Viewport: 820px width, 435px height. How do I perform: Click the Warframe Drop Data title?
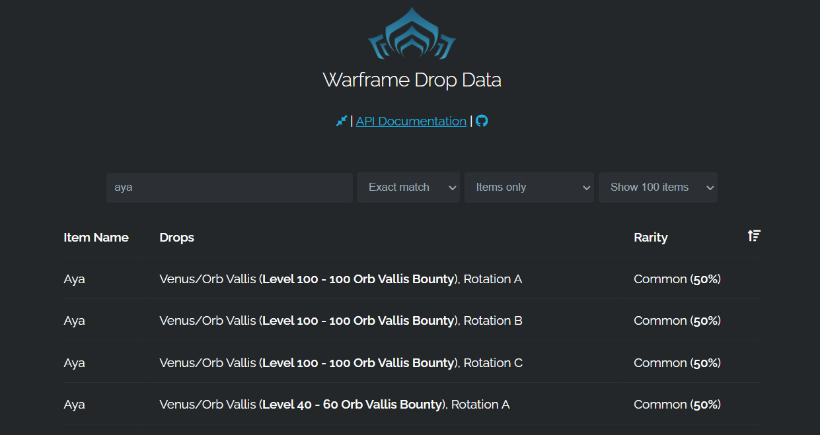pyautogui.click(x=412, y=80)
